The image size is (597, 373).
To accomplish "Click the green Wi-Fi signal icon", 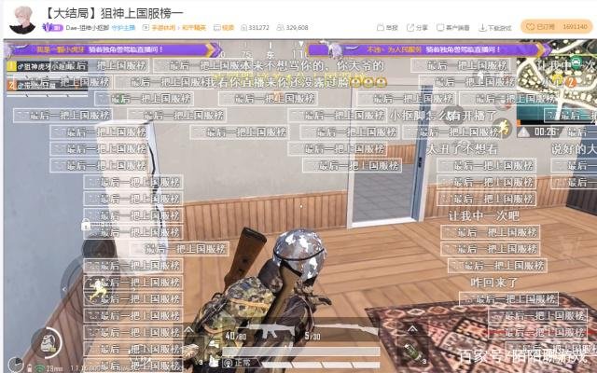I will pyautogui.click(x=39, y=368).
